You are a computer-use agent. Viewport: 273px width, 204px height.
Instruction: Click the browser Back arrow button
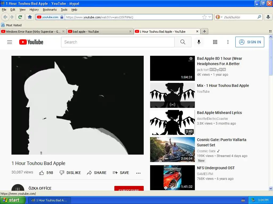click(x=5, y=17)
